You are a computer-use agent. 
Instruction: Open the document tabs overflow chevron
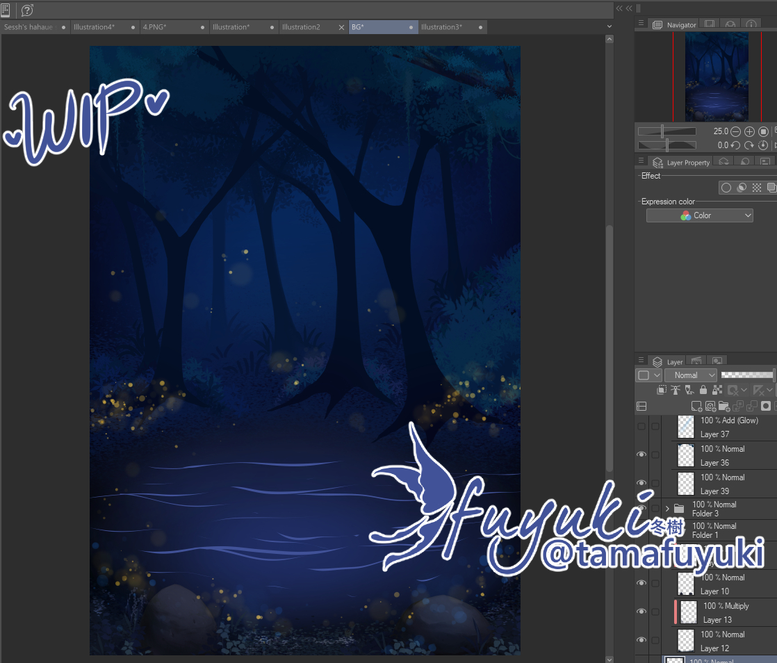[x=610, y=27]
